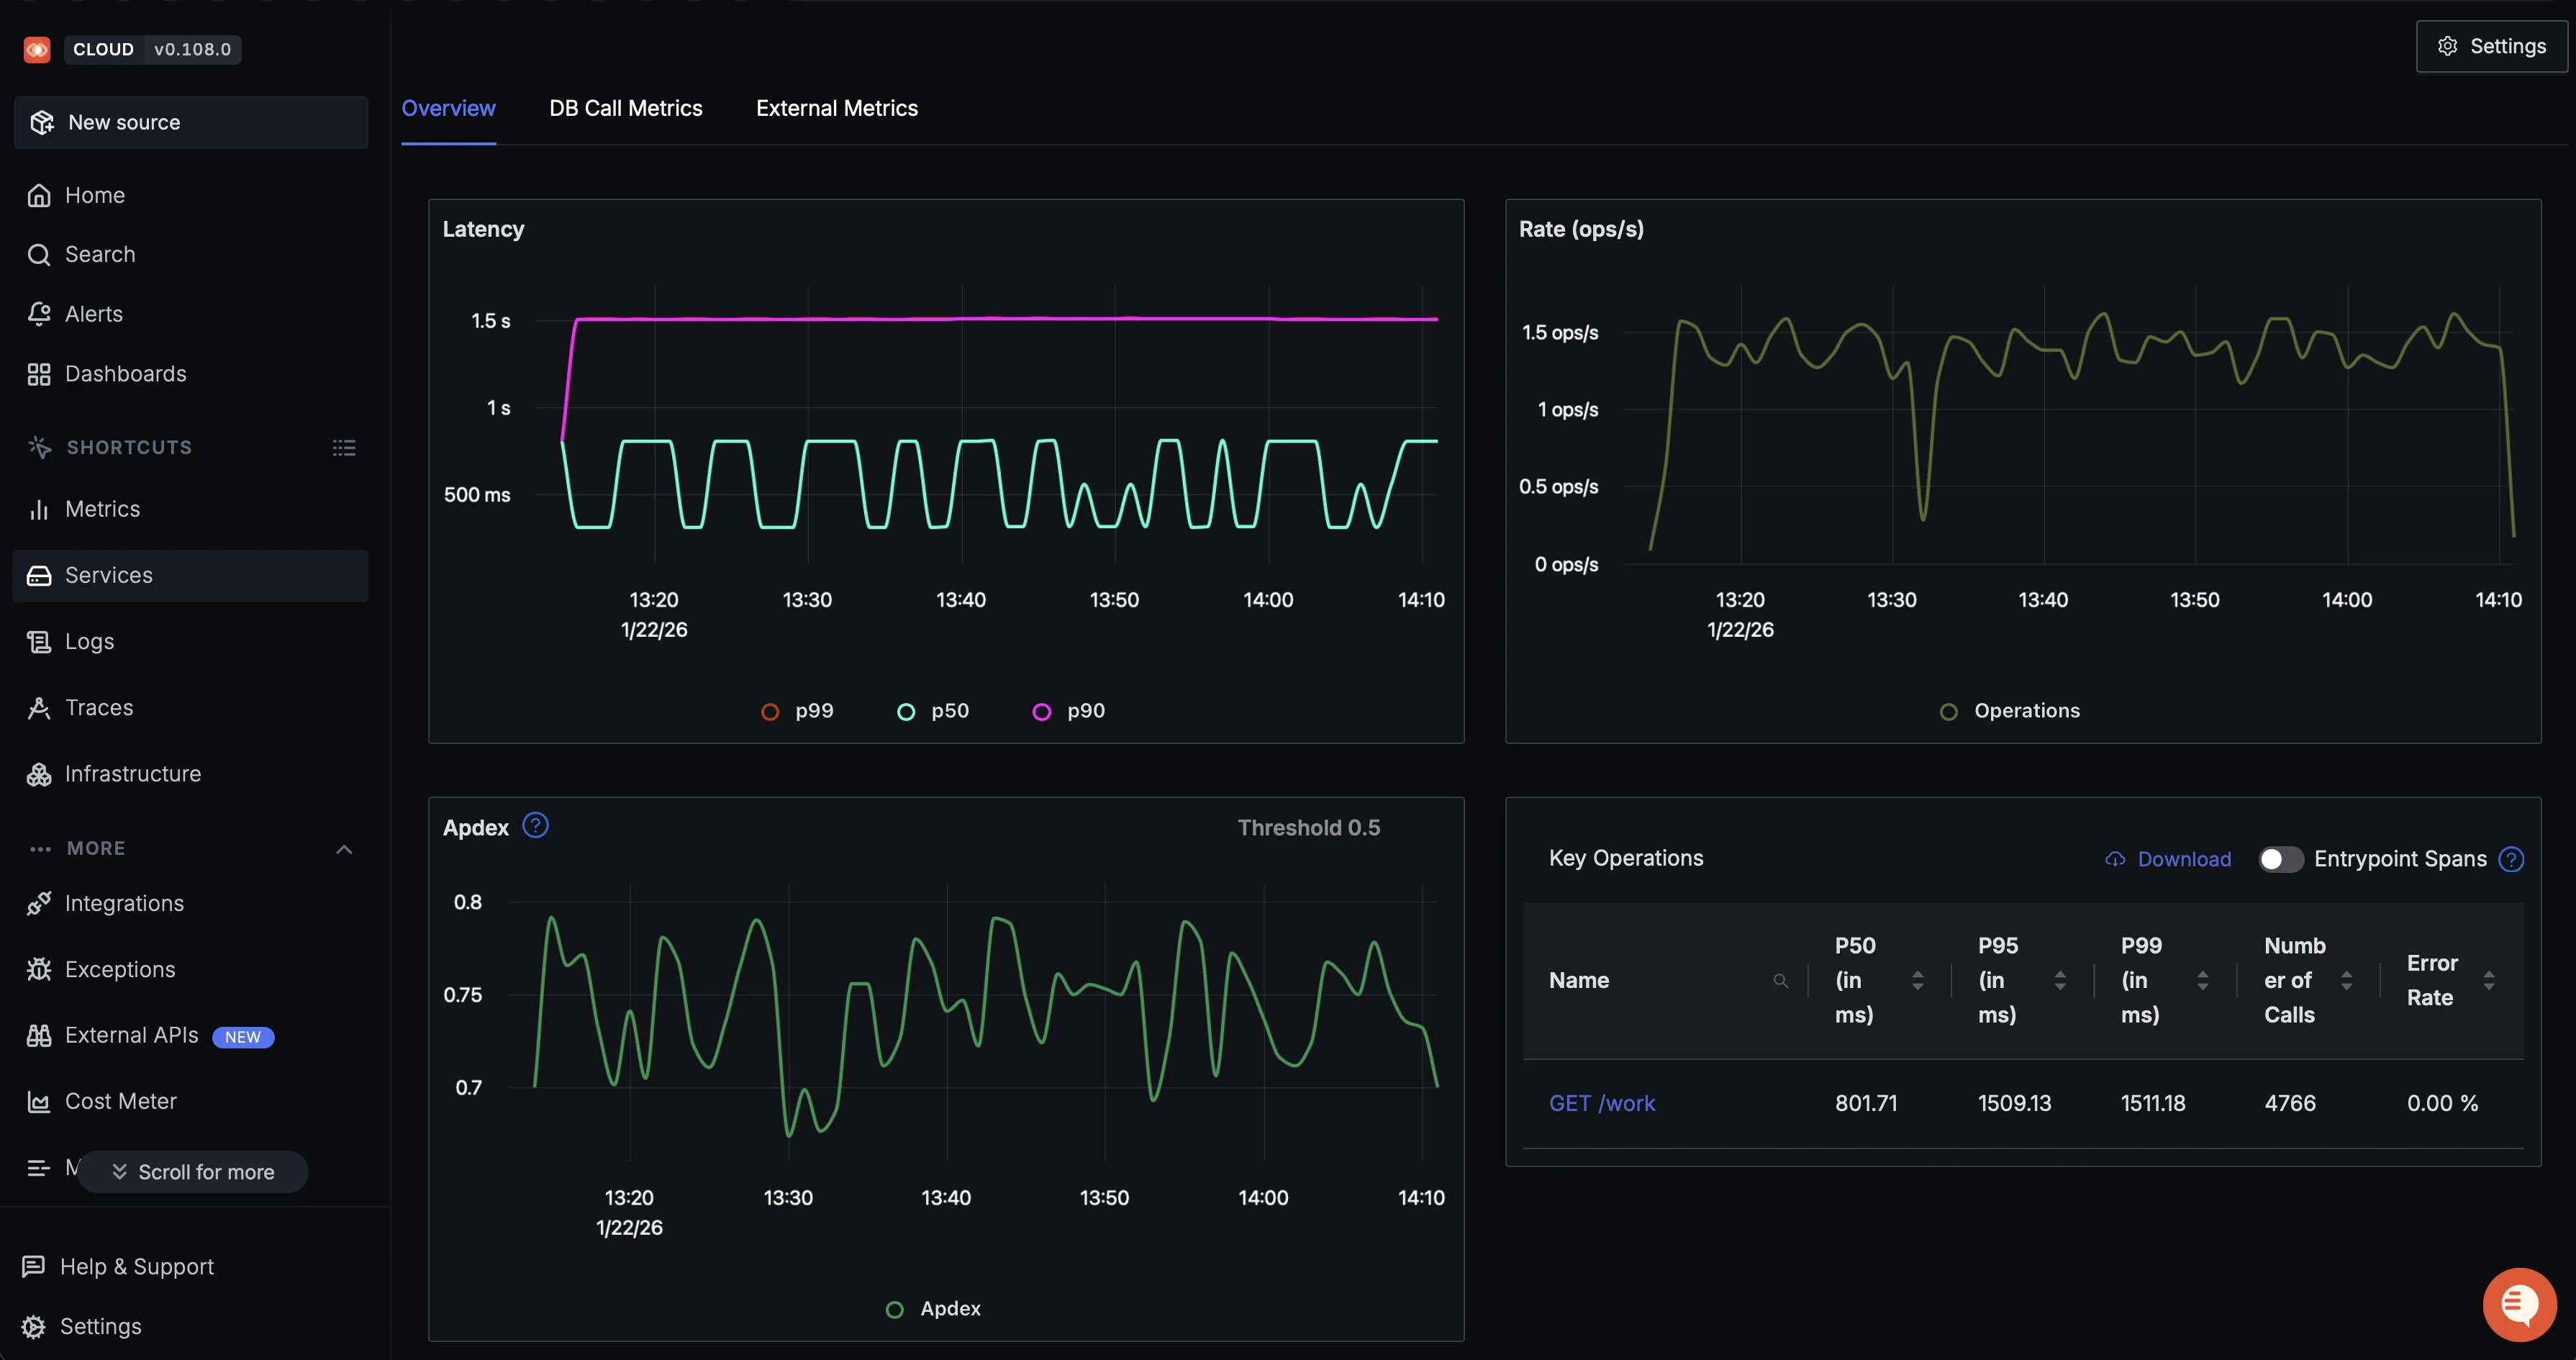Open Traces from the sidebar
Screen dimensions: 2576x1360
tap(98, 708)
